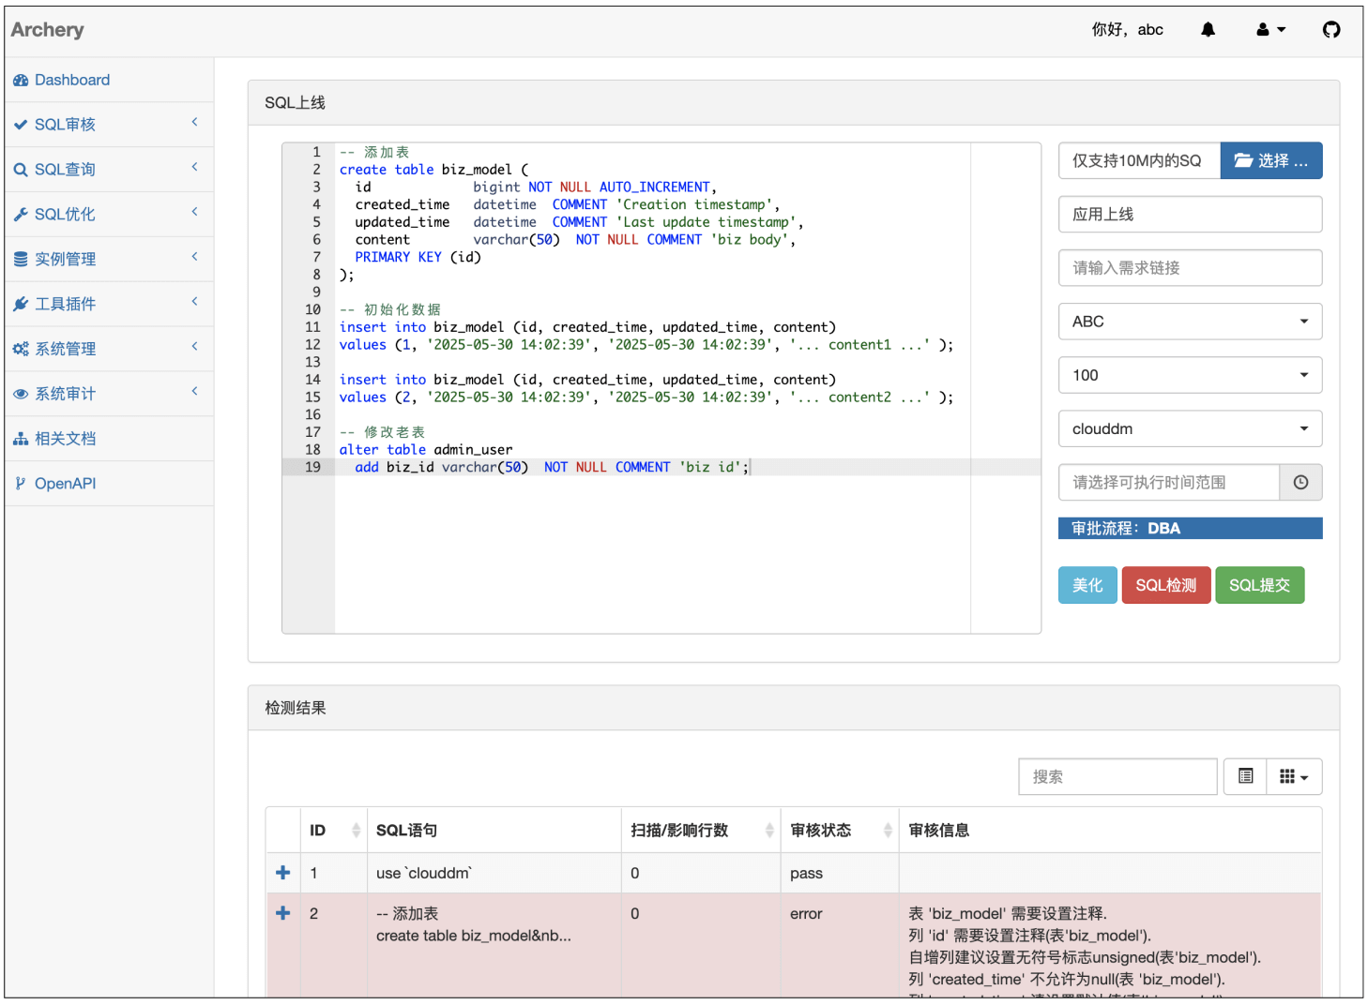Select 相关文档 in the sidebar
The height and width of the screenshot is (1005, 1368).
click(66, 438)
